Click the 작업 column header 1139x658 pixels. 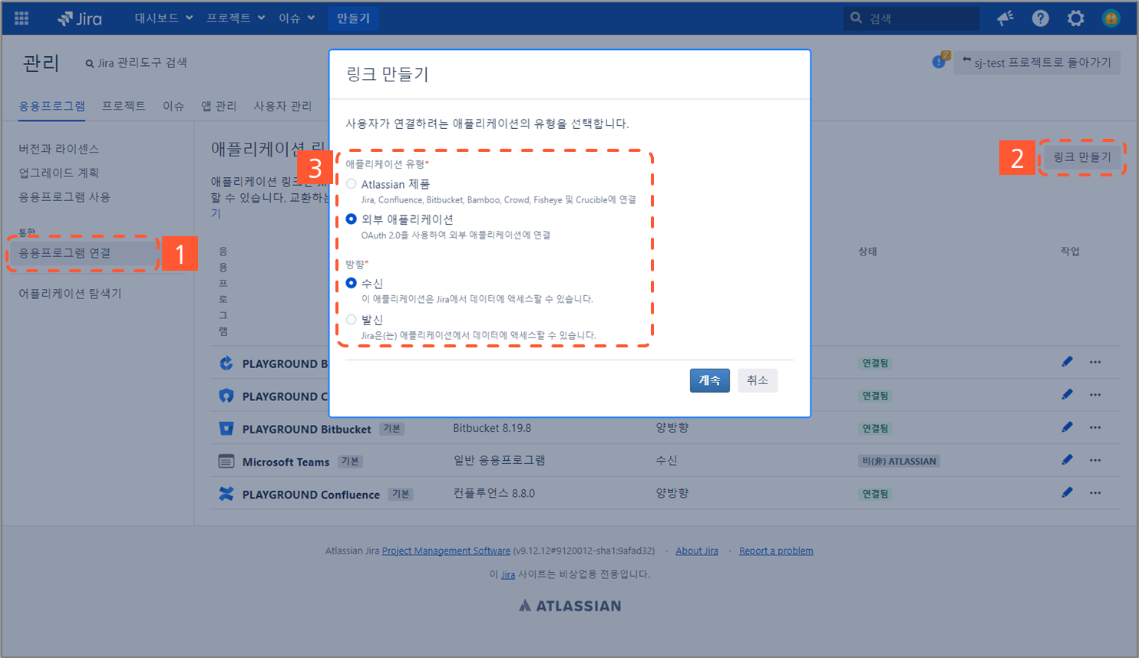[1070, 251]
